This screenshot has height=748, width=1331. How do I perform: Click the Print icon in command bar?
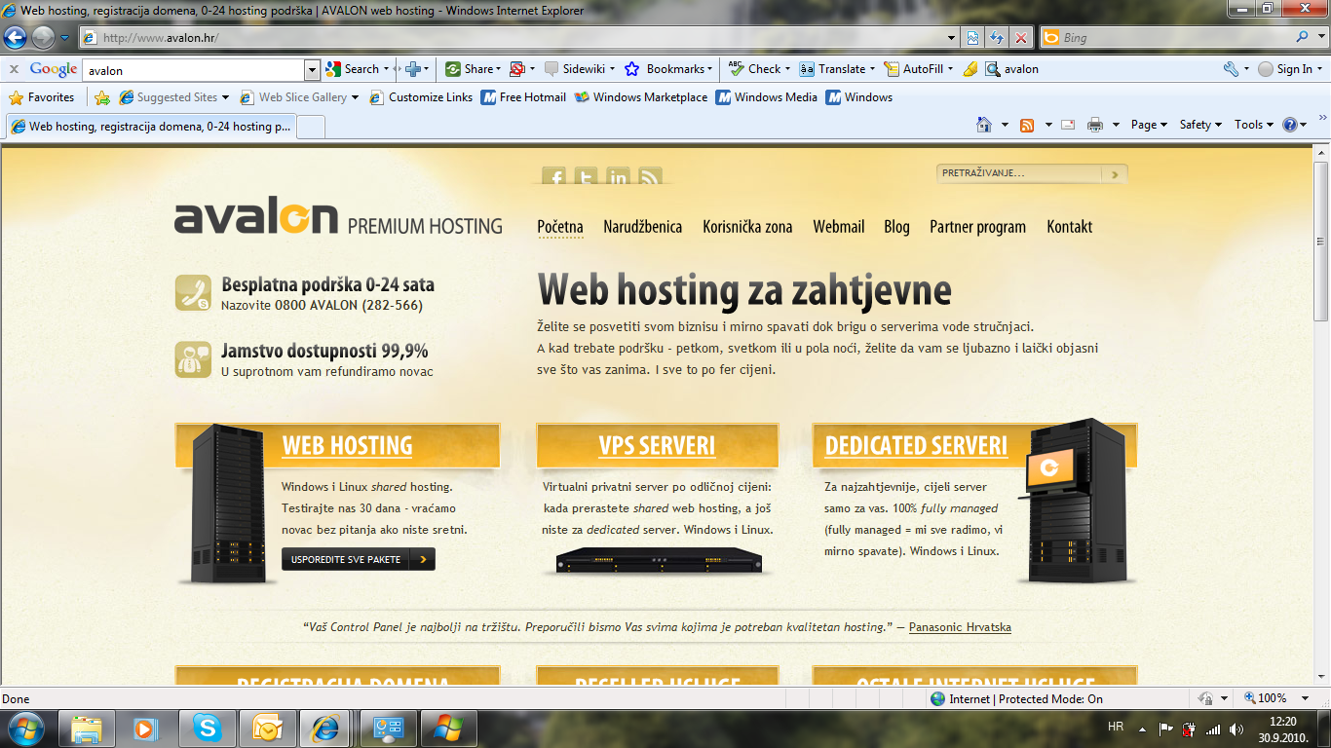1094,125
